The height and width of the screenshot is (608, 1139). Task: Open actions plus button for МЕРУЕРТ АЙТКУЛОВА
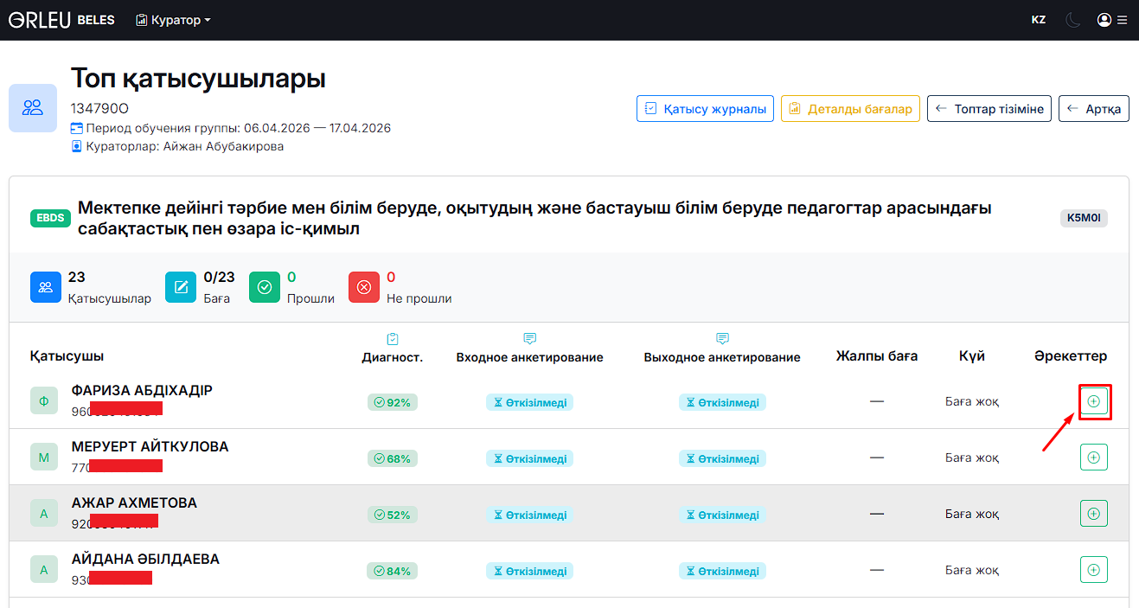tap(1094, 457)
